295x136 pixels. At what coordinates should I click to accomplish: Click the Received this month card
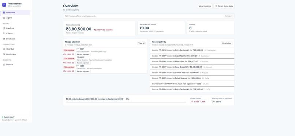tap(161, 28)
